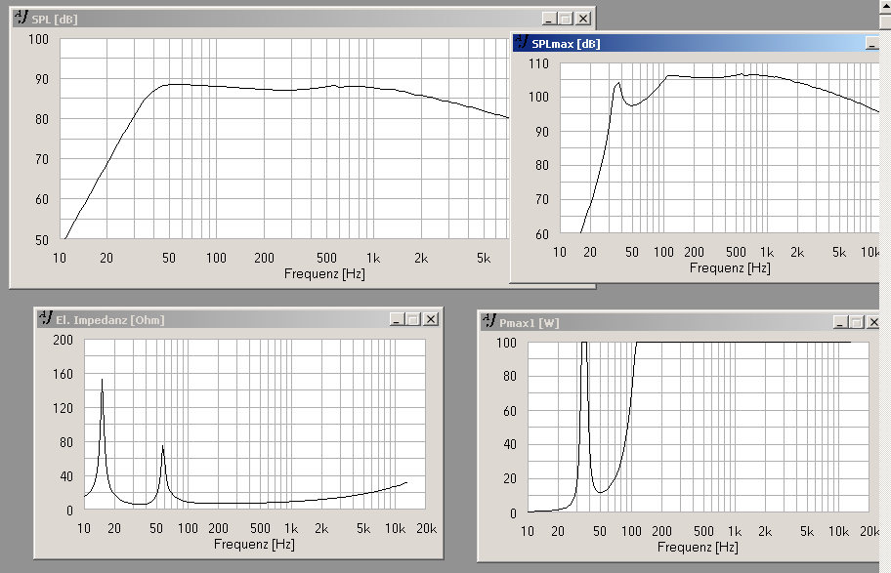Image resolution: width=891 pixels, height=573 pixels.
Task: Click the 10k frequency tick in Impedanz window
Action: 395,529
